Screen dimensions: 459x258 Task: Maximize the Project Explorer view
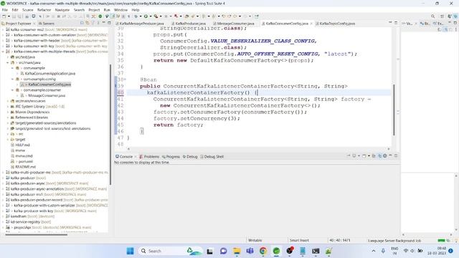(109, 23)
